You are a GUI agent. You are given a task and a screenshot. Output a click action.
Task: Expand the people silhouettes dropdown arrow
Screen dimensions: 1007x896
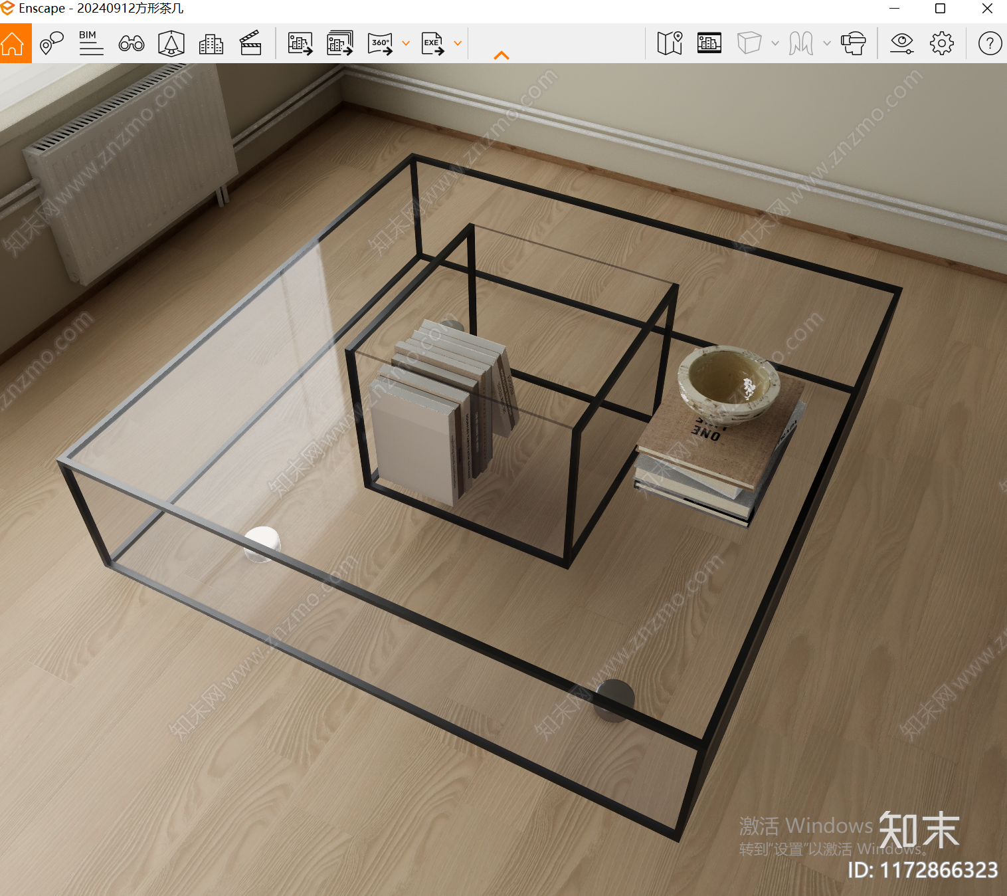(827, 43)
